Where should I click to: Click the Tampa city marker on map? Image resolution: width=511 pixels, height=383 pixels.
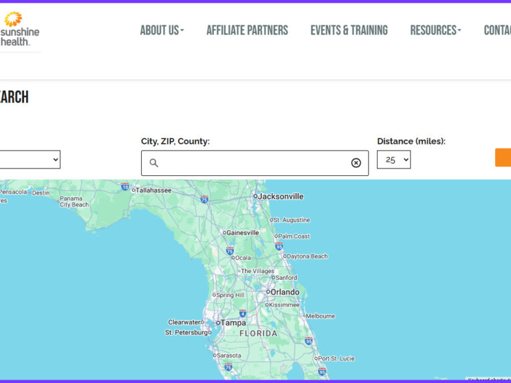[218, 323]
